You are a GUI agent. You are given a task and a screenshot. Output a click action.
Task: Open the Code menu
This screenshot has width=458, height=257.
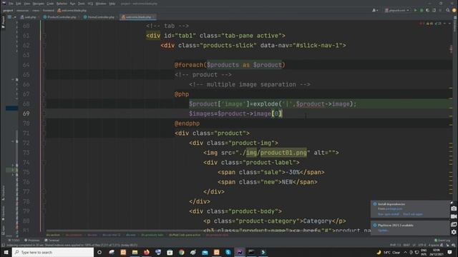pos(50,4)
